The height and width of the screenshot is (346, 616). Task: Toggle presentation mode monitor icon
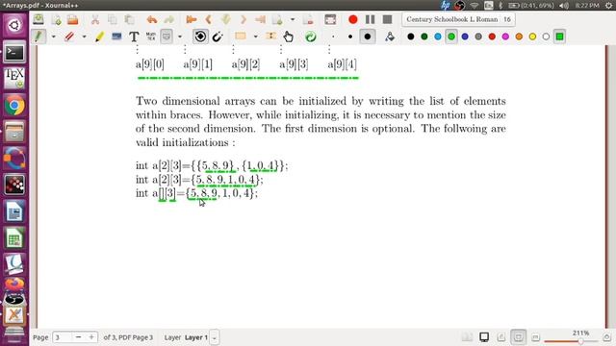click(484, 337)
